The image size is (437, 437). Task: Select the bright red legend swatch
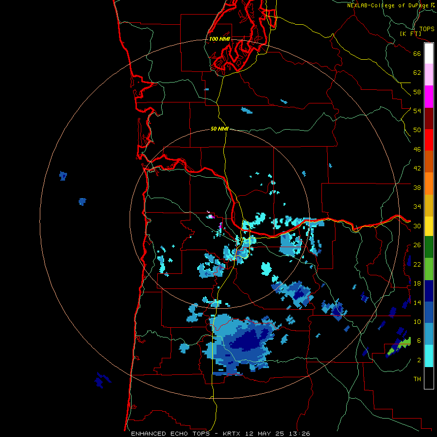click(429, 140)
